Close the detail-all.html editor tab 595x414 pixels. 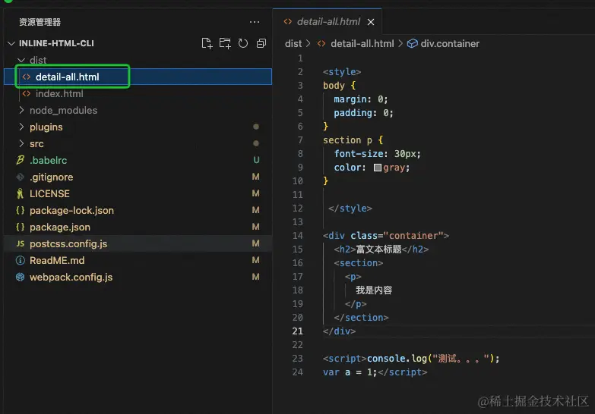(x=371, y=22)
